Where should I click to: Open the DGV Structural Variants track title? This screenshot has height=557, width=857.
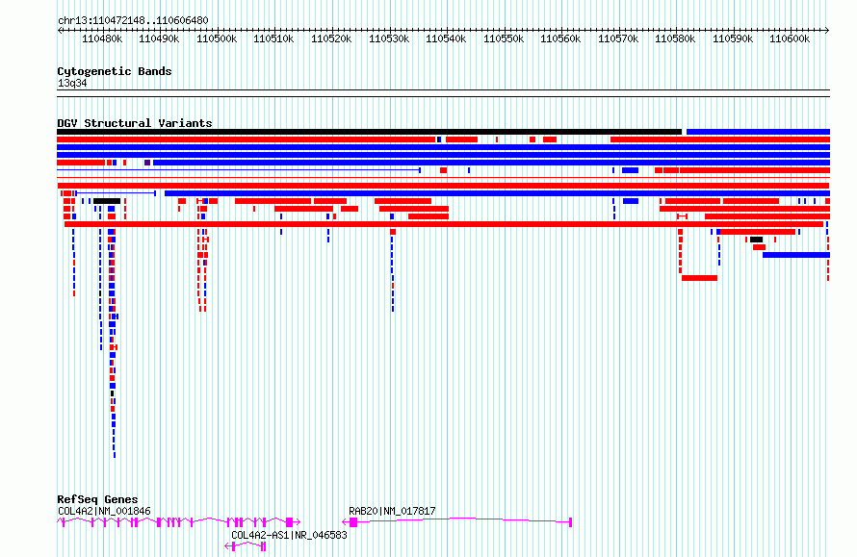(x=135, y=123)
